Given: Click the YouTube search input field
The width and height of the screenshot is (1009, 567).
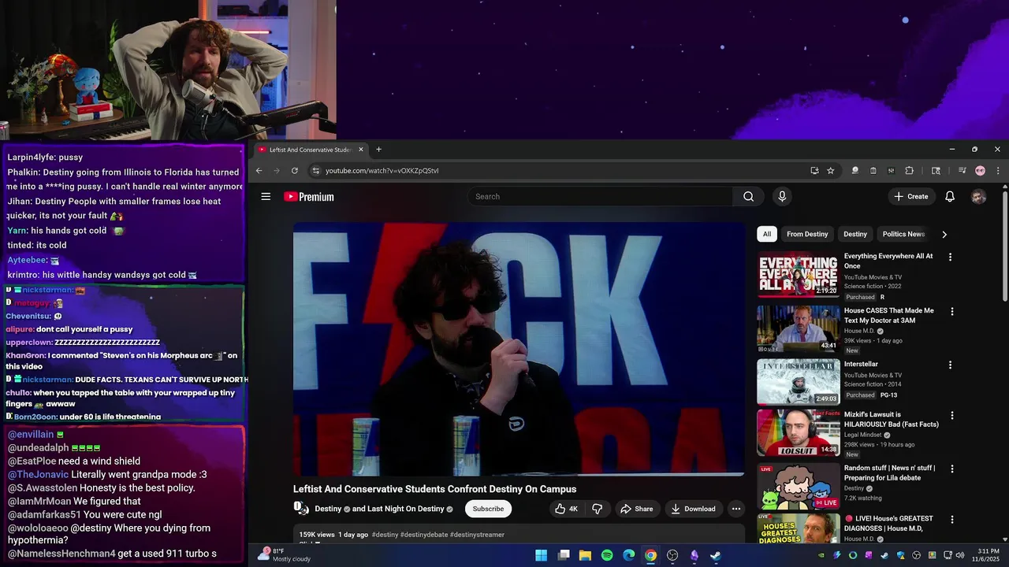Looking at the screenshot, I should point(600,197).
